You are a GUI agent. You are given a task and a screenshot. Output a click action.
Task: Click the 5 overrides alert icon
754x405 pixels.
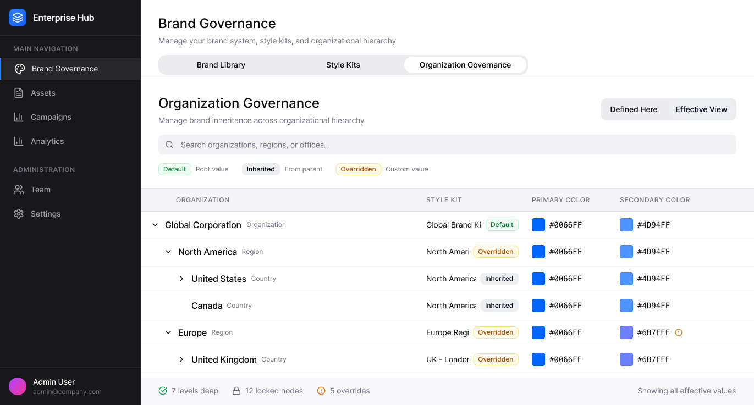coord(321,391)
